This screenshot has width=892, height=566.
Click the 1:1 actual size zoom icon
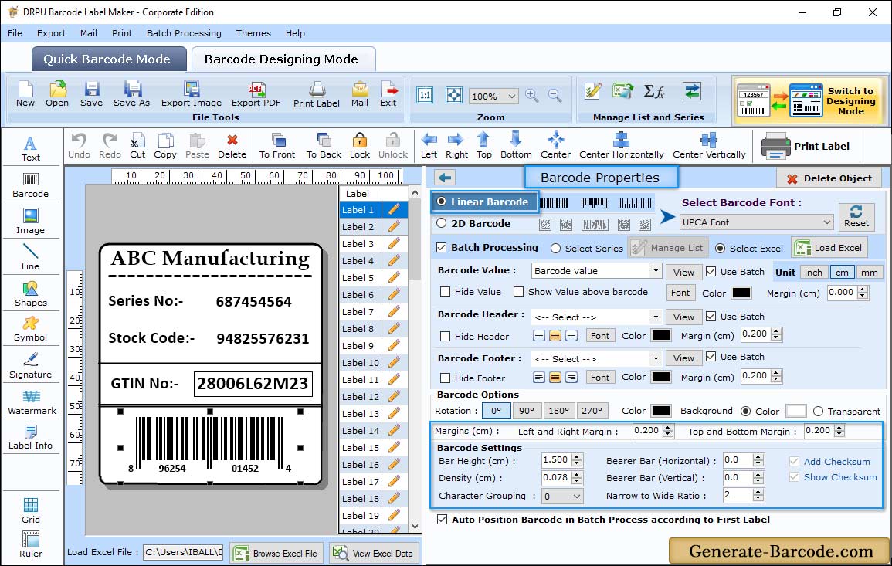[x=425, y=96]
